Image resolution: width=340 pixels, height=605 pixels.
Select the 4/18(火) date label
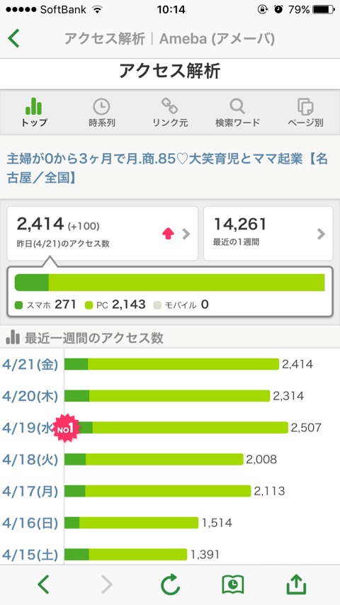click(30, 459)
